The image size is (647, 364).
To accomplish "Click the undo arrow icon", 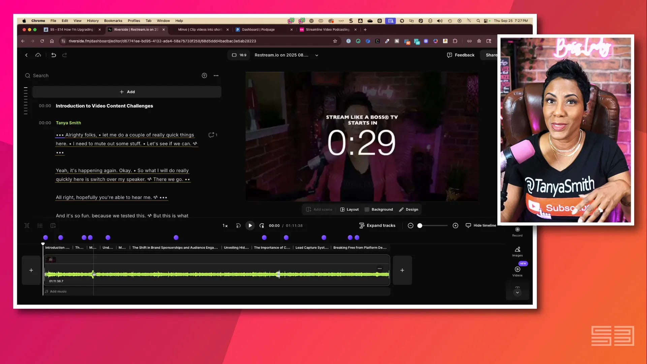I will (x=54, y=55).
